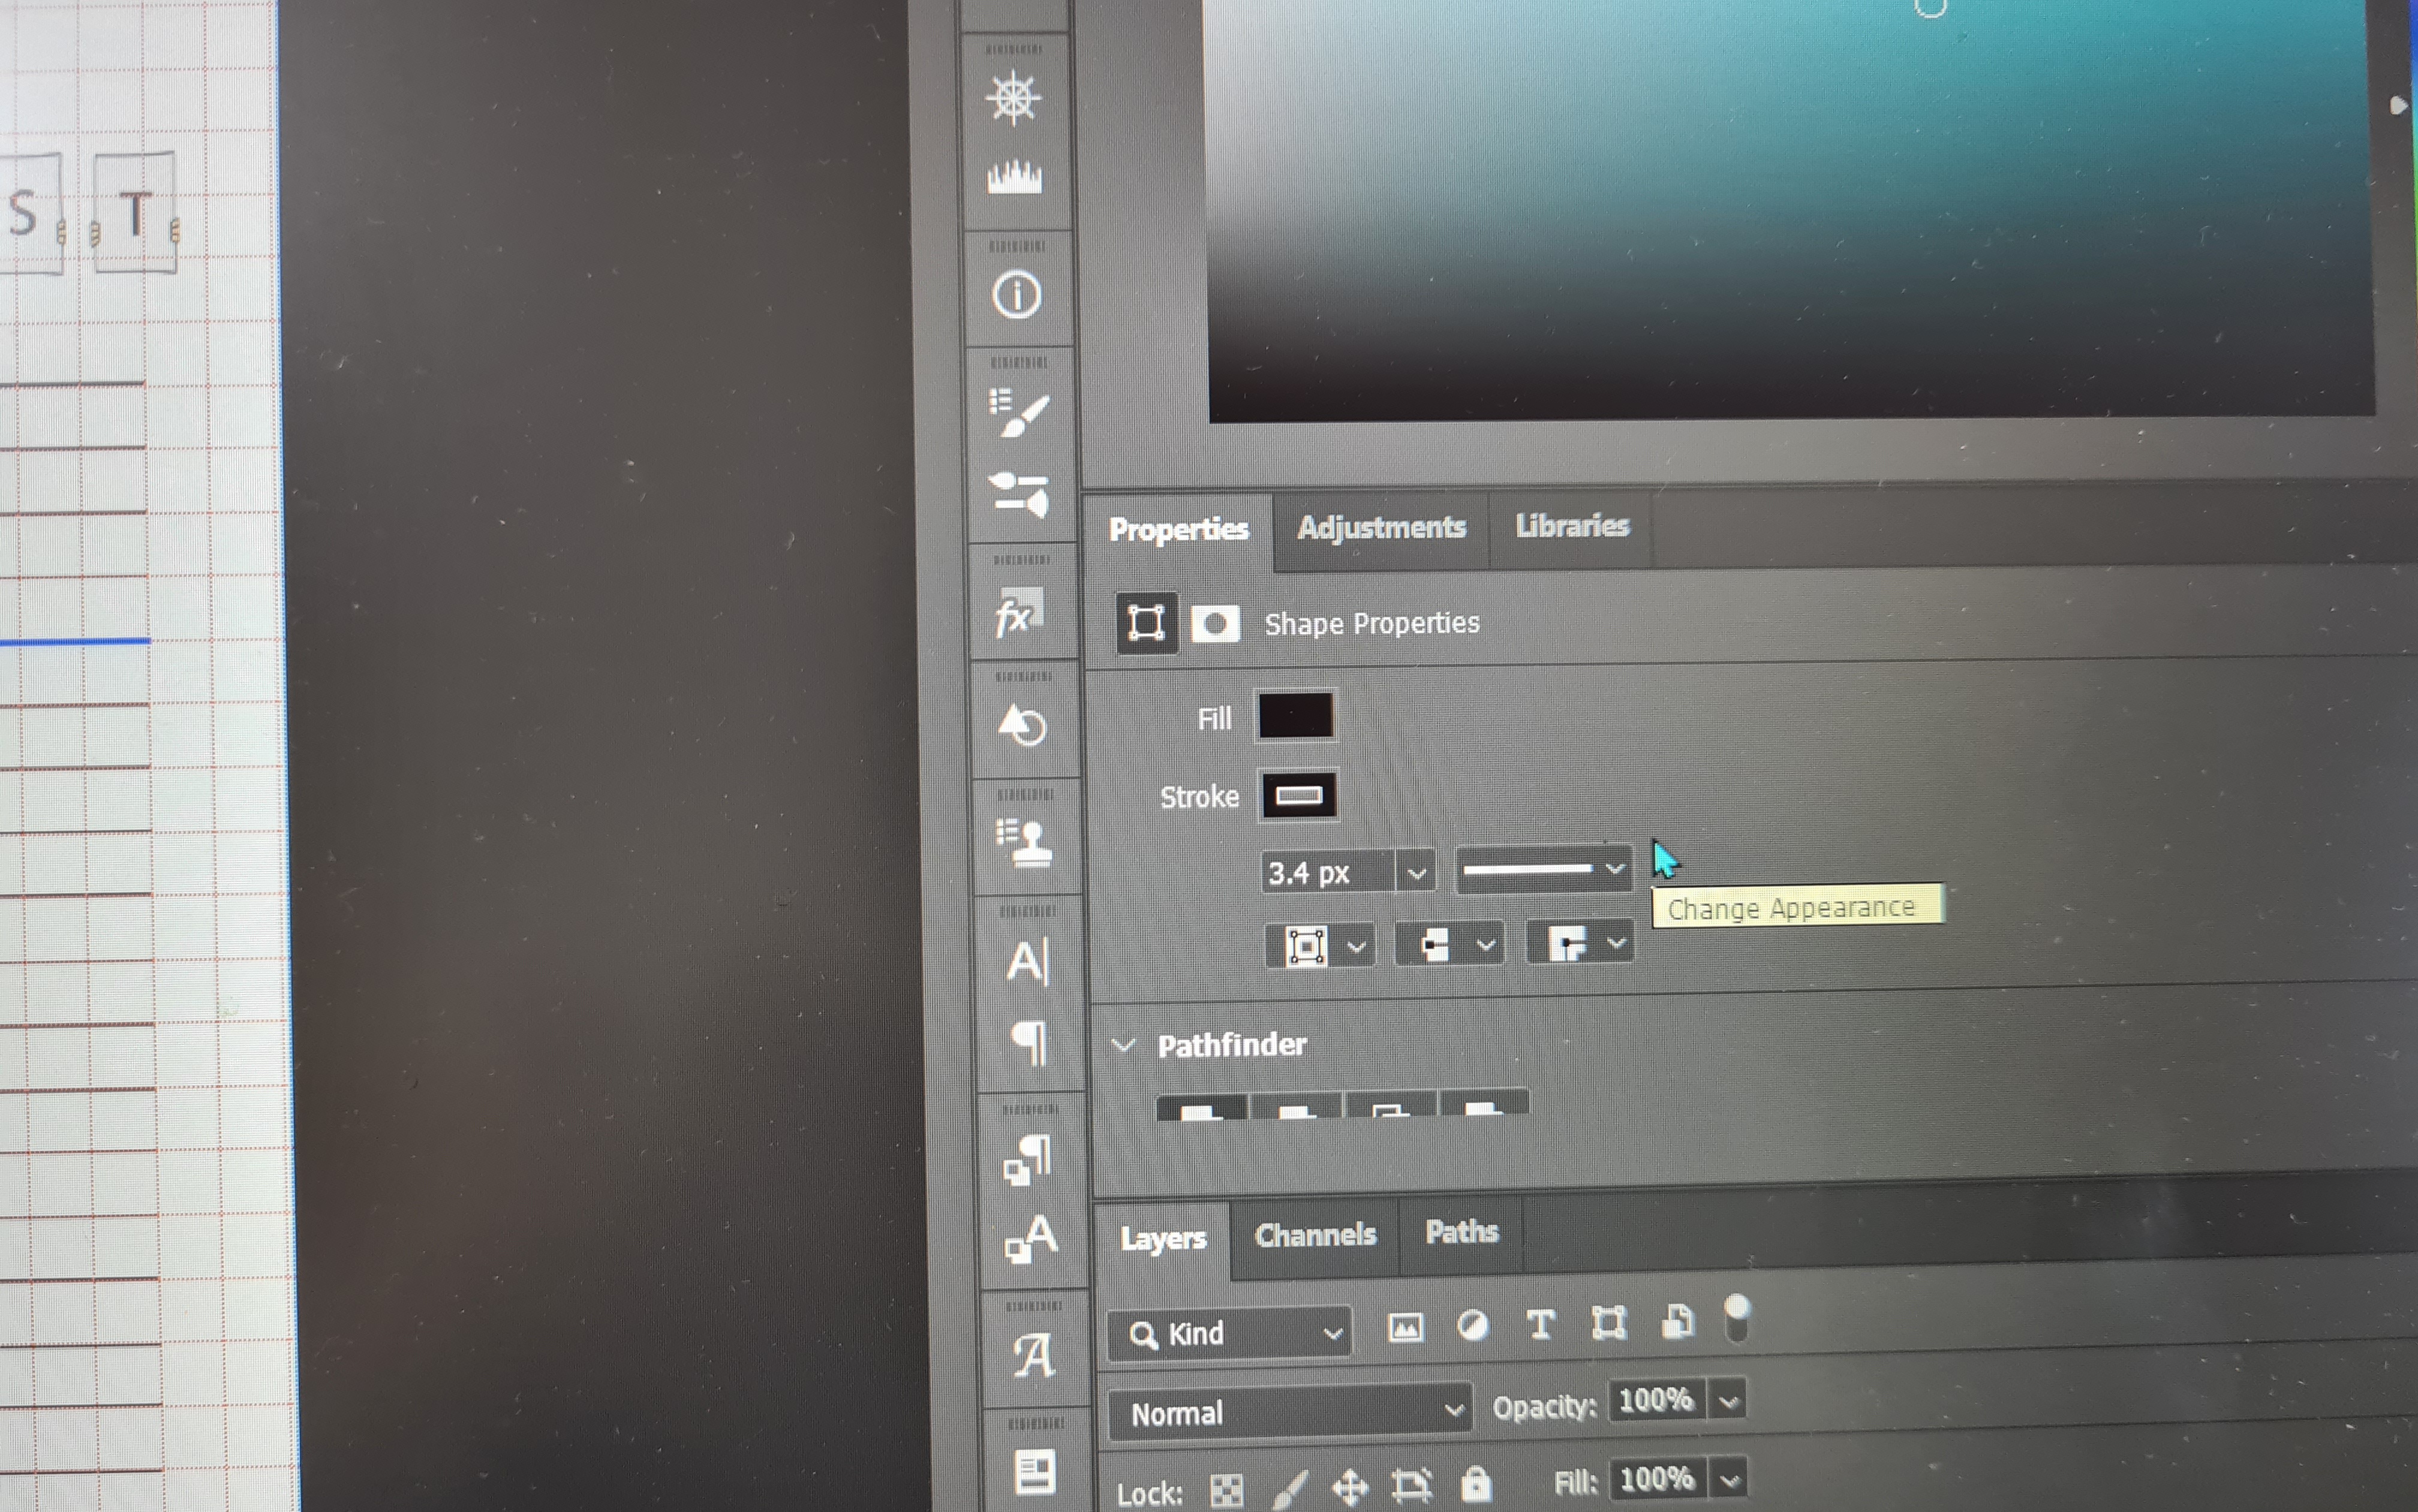Viewport: 2418px width, 1512px height.
Task: Click the Stroke color swatch
Action: pyautogui.click(x=1298, y=796)
